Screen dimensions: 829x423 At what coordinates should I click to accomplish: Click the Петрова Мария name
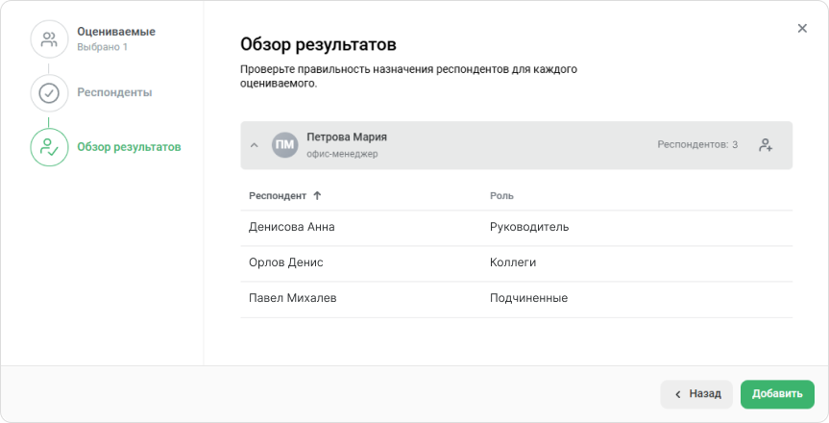coord(347,137)
